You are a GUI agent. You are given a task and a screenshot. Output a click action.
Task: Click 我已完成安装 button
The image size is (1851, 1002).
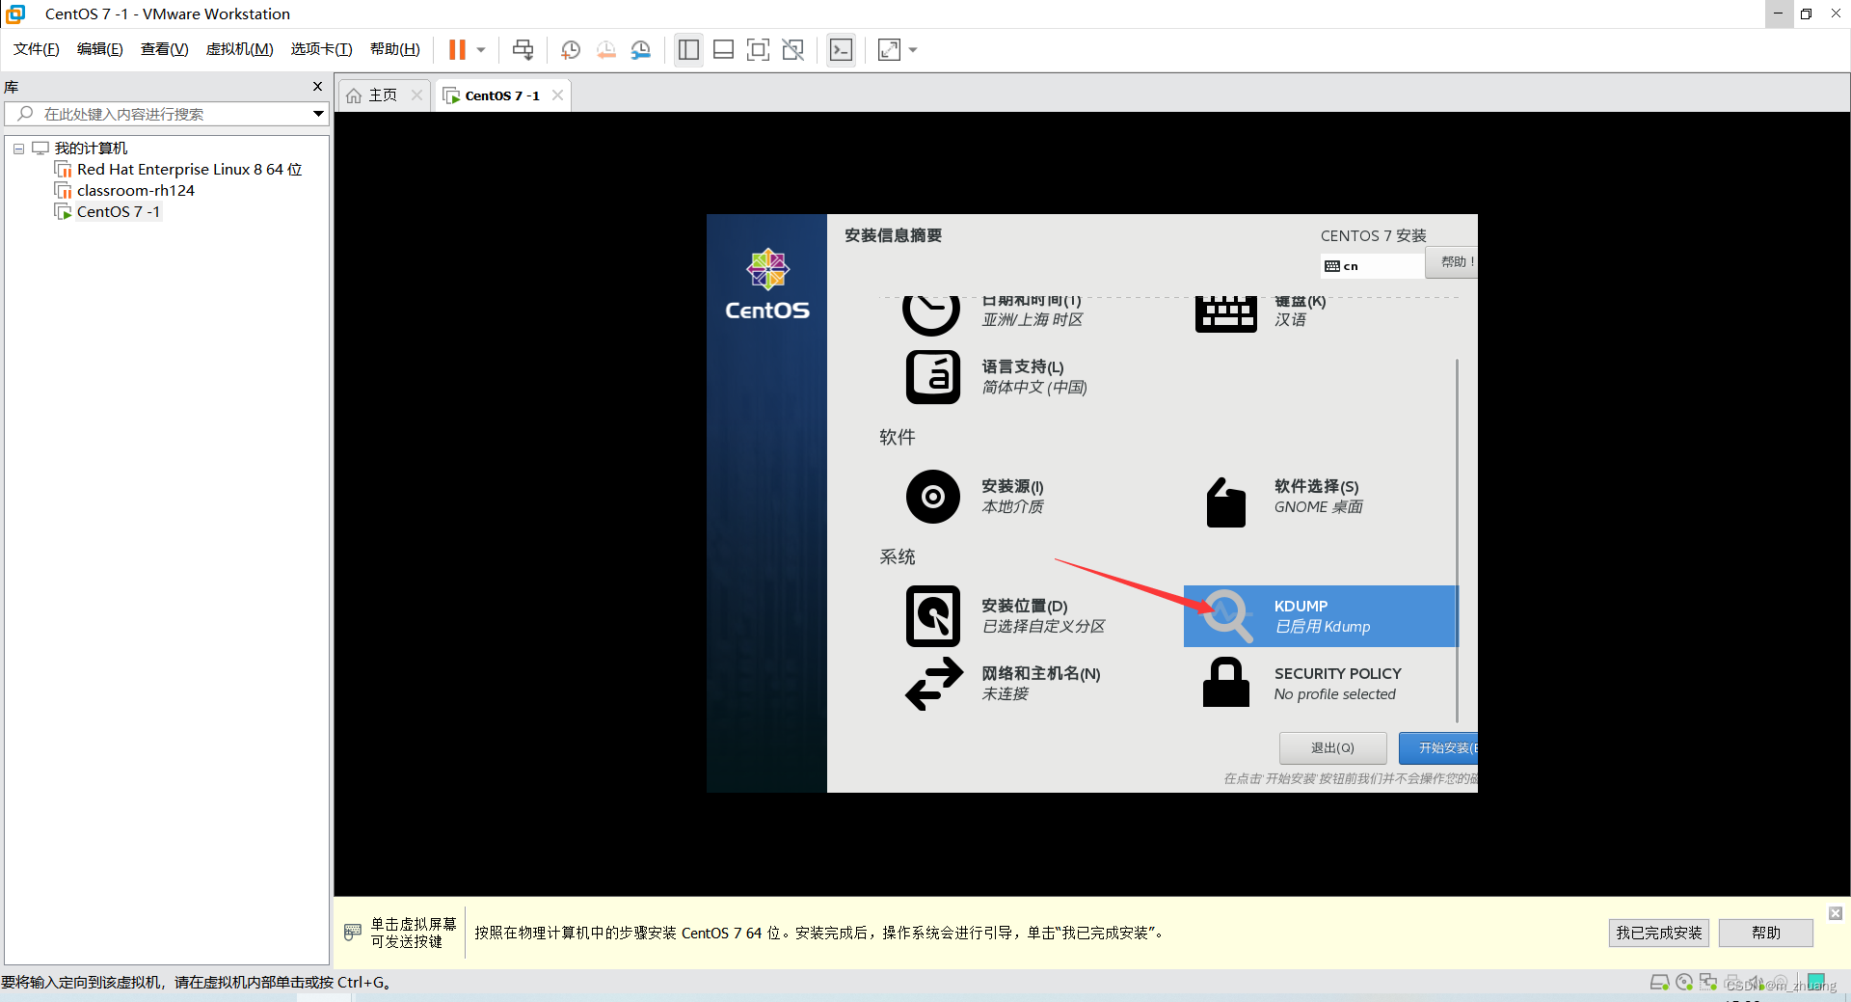click(x=1658, y=933)
